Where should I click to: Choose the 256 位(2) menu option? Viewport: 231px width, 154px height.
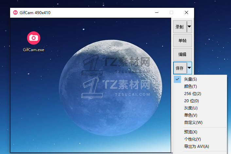click(200, 94)
